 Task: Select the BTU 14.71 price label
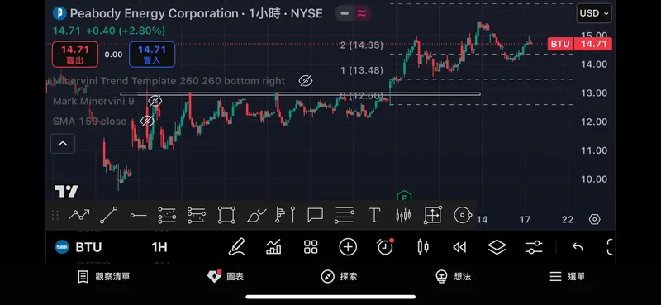point(580,44)
